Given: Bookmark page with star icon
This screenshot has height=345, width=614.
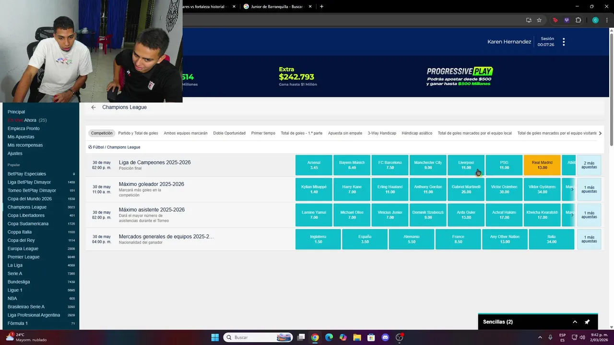Looking at the screenshot, I should tap(539, 20).
